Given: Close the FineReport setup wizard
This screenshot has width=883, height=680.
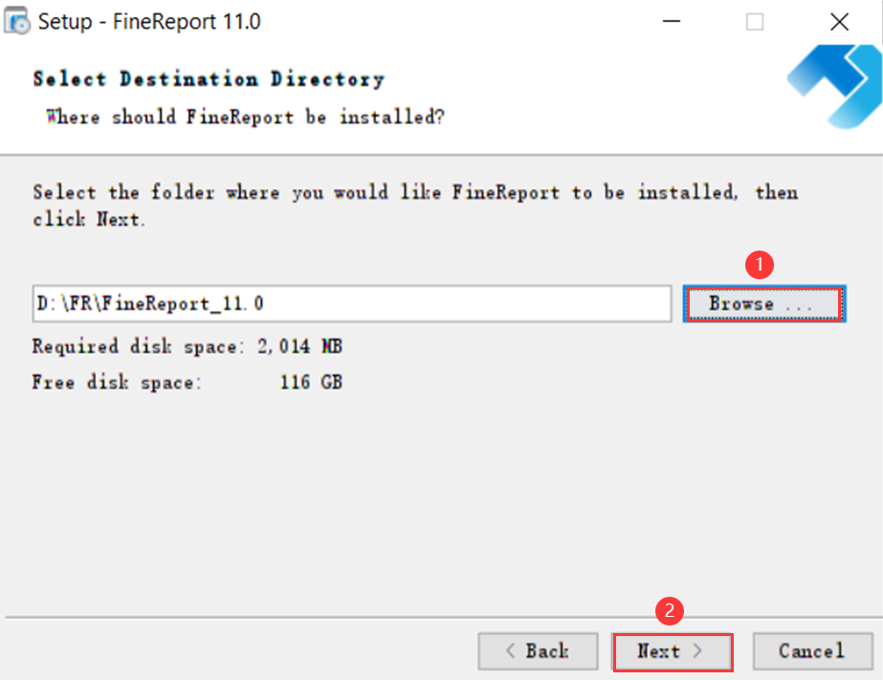Looking at the screenshot, I should 839,21.
